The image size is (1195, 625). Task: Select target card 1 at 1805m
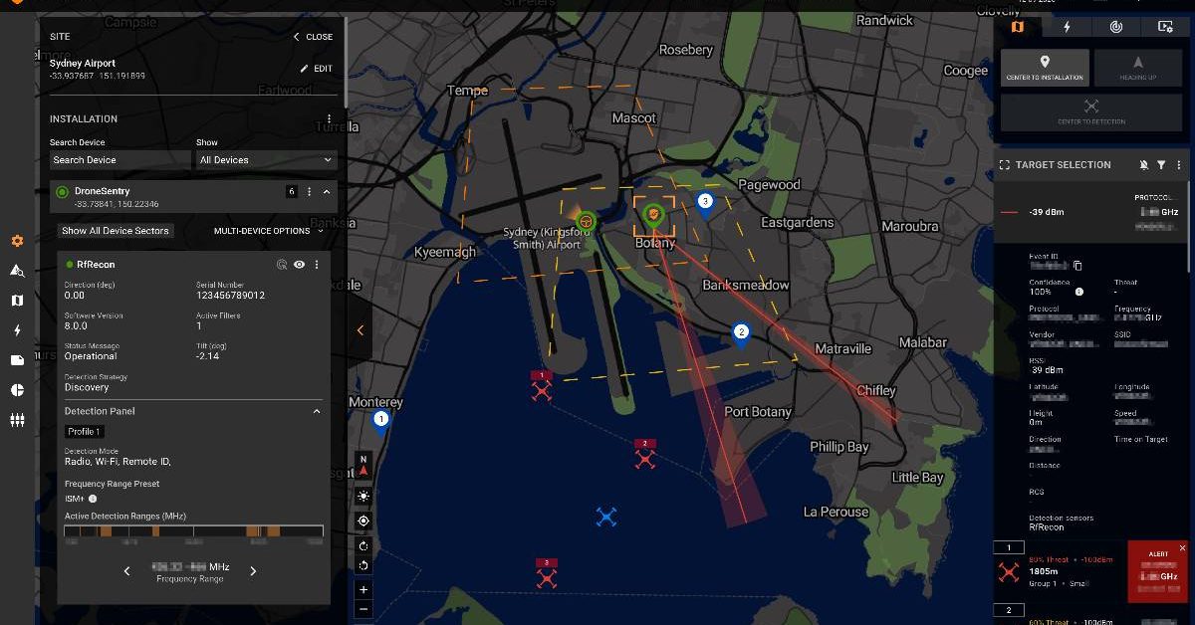[x=1060, y=571]
